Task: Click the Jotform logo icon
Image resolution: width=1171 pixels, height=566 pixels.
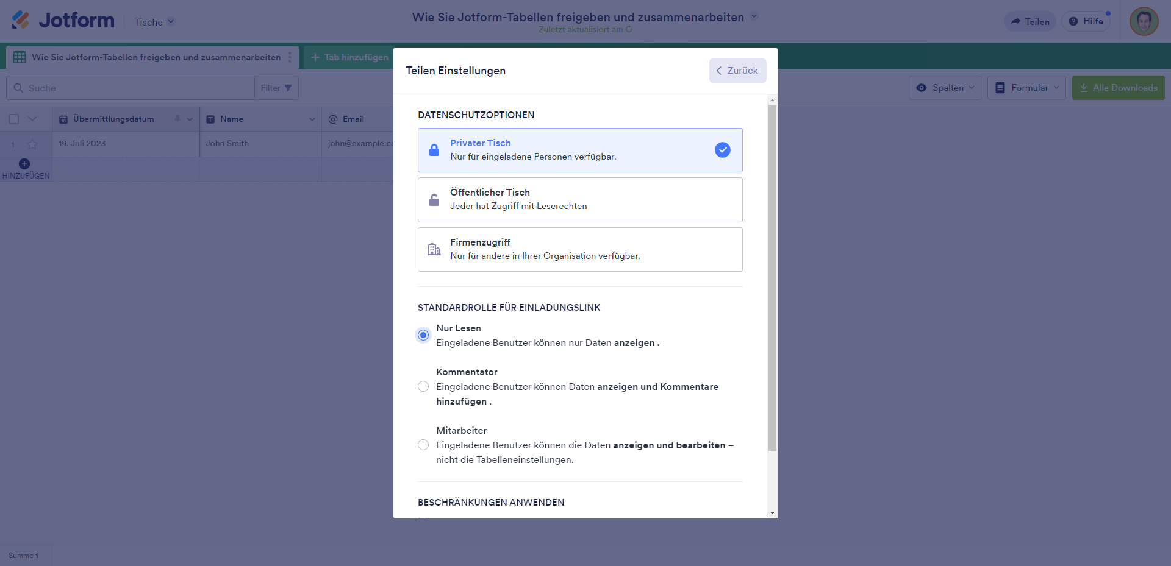Action: point(20,20)
